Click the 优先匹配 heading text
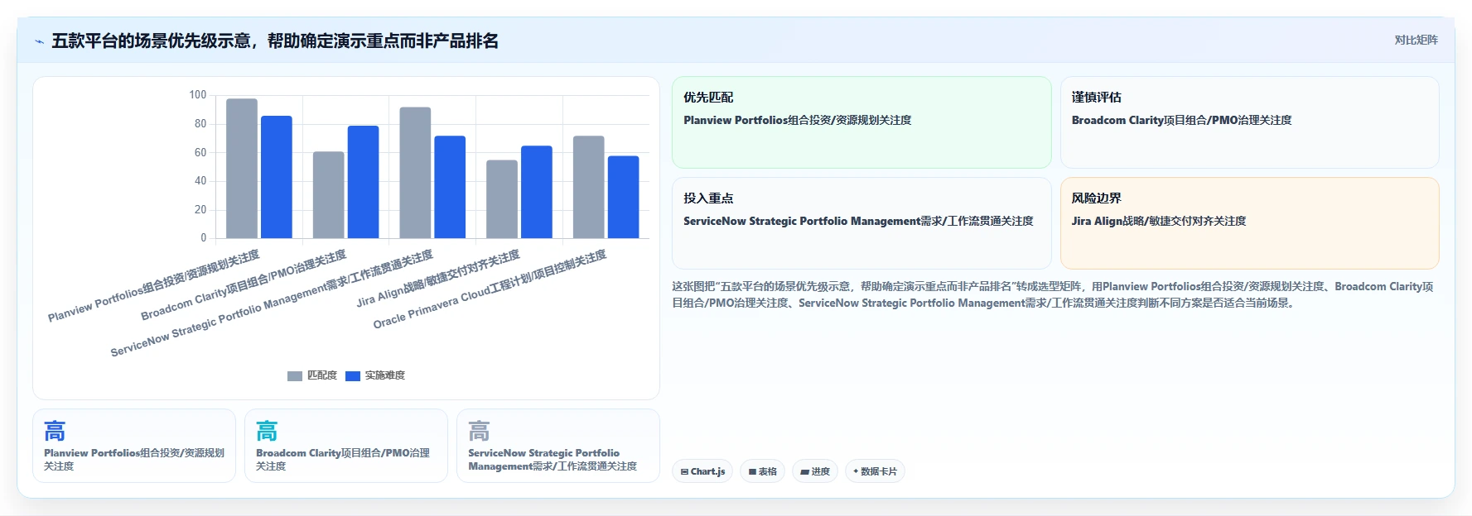The image size is (1472, 516). (x=708, y=98)
